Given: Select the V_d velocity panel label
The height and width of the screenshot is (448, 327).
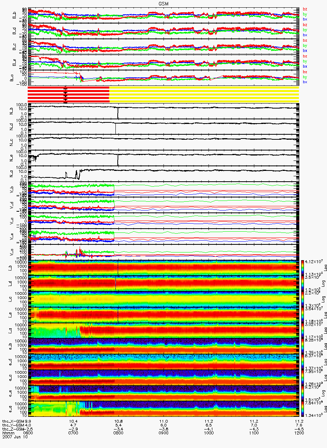Looking at the screenshot, I should pos(12,206).
